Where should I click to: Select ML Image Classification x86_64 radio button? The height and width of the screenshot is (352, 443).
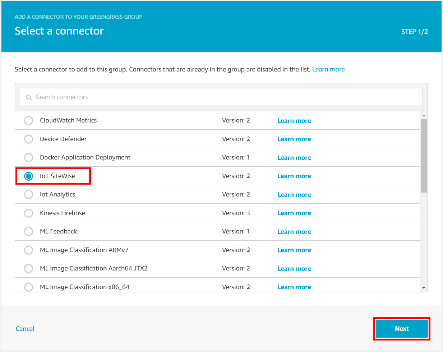[28, 287]
